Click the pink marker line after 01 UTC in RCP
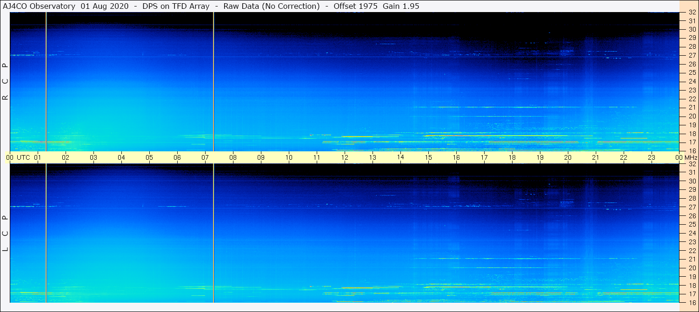Image resolution: width=699 pixels, height=312 pixels. pos(46,82)
